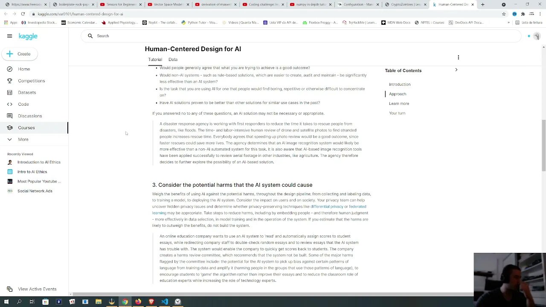Image resolution: width=546 pixels, height=307 pixels.
Task: Bookmark this page with star
Action: (504, 14)
